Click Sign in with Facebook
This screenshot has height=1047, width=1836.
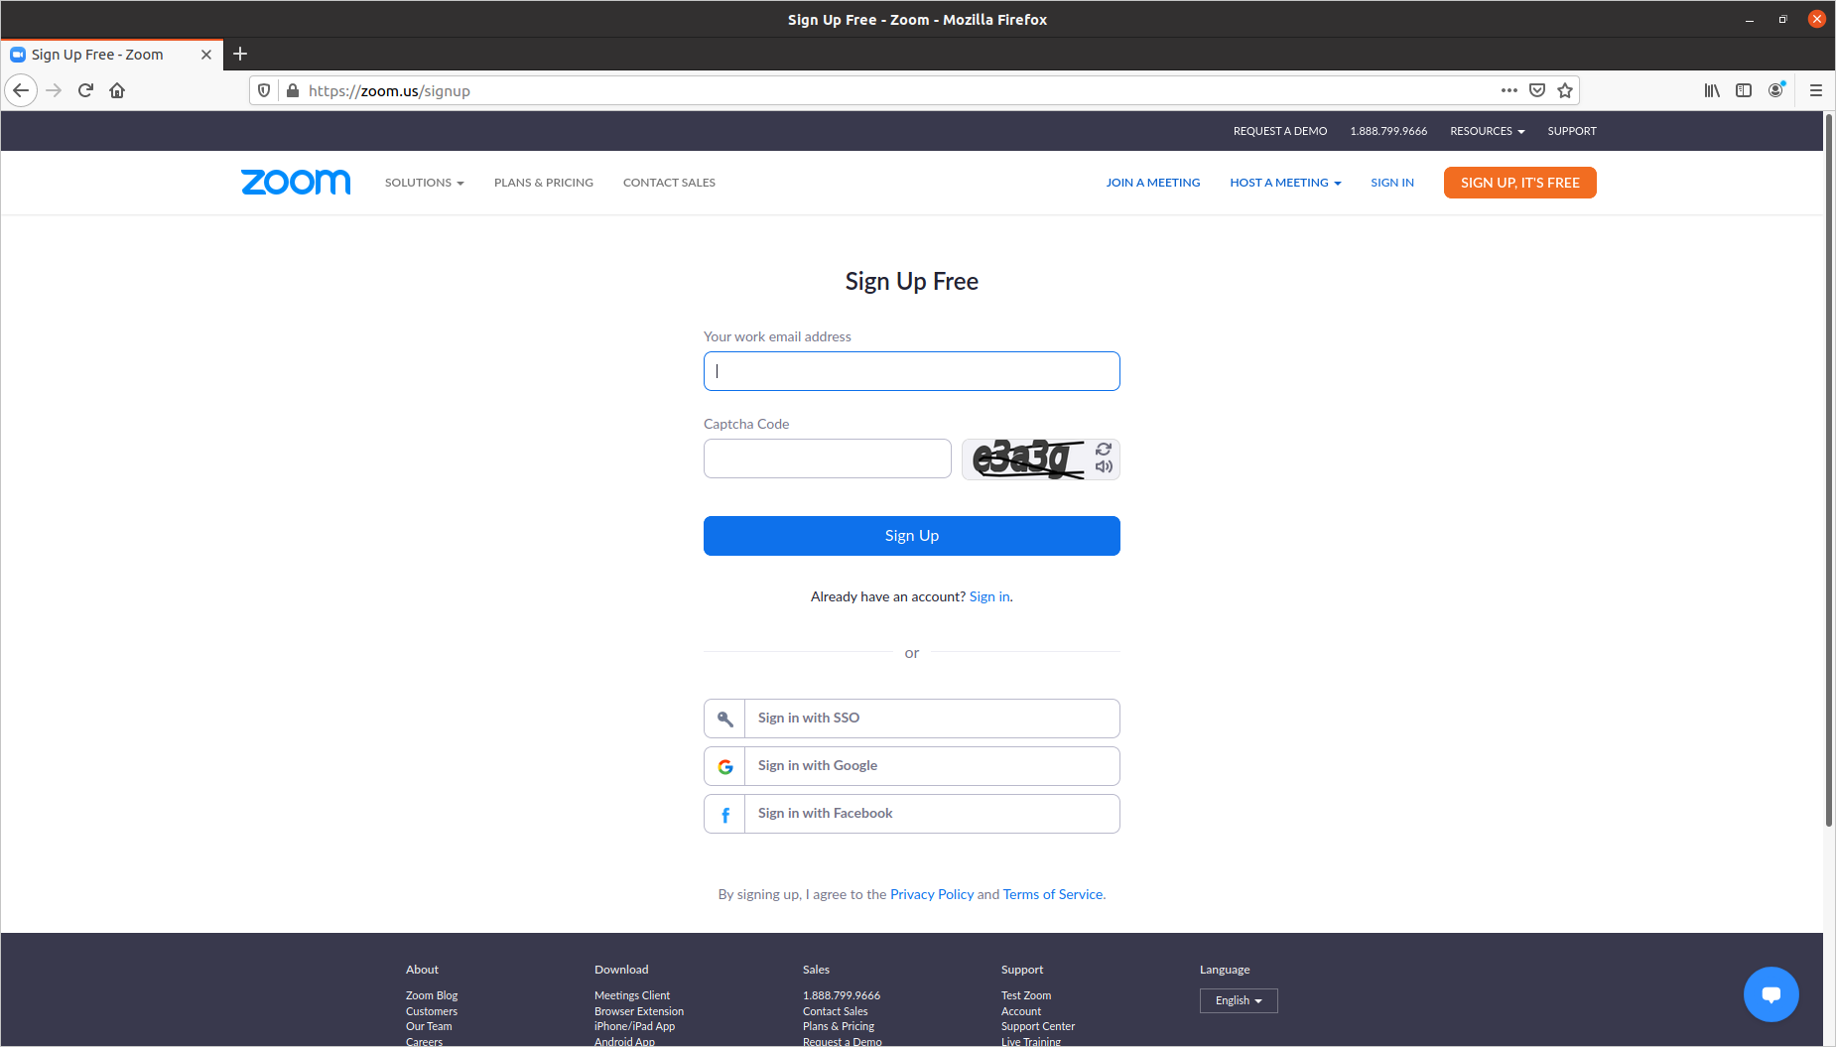[x=912, y=814]
